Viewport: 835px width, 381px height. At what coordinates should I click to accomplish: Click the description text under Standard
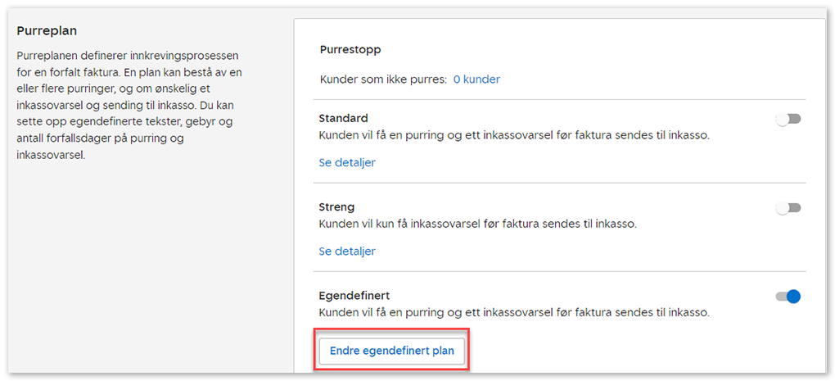[513, 135]
